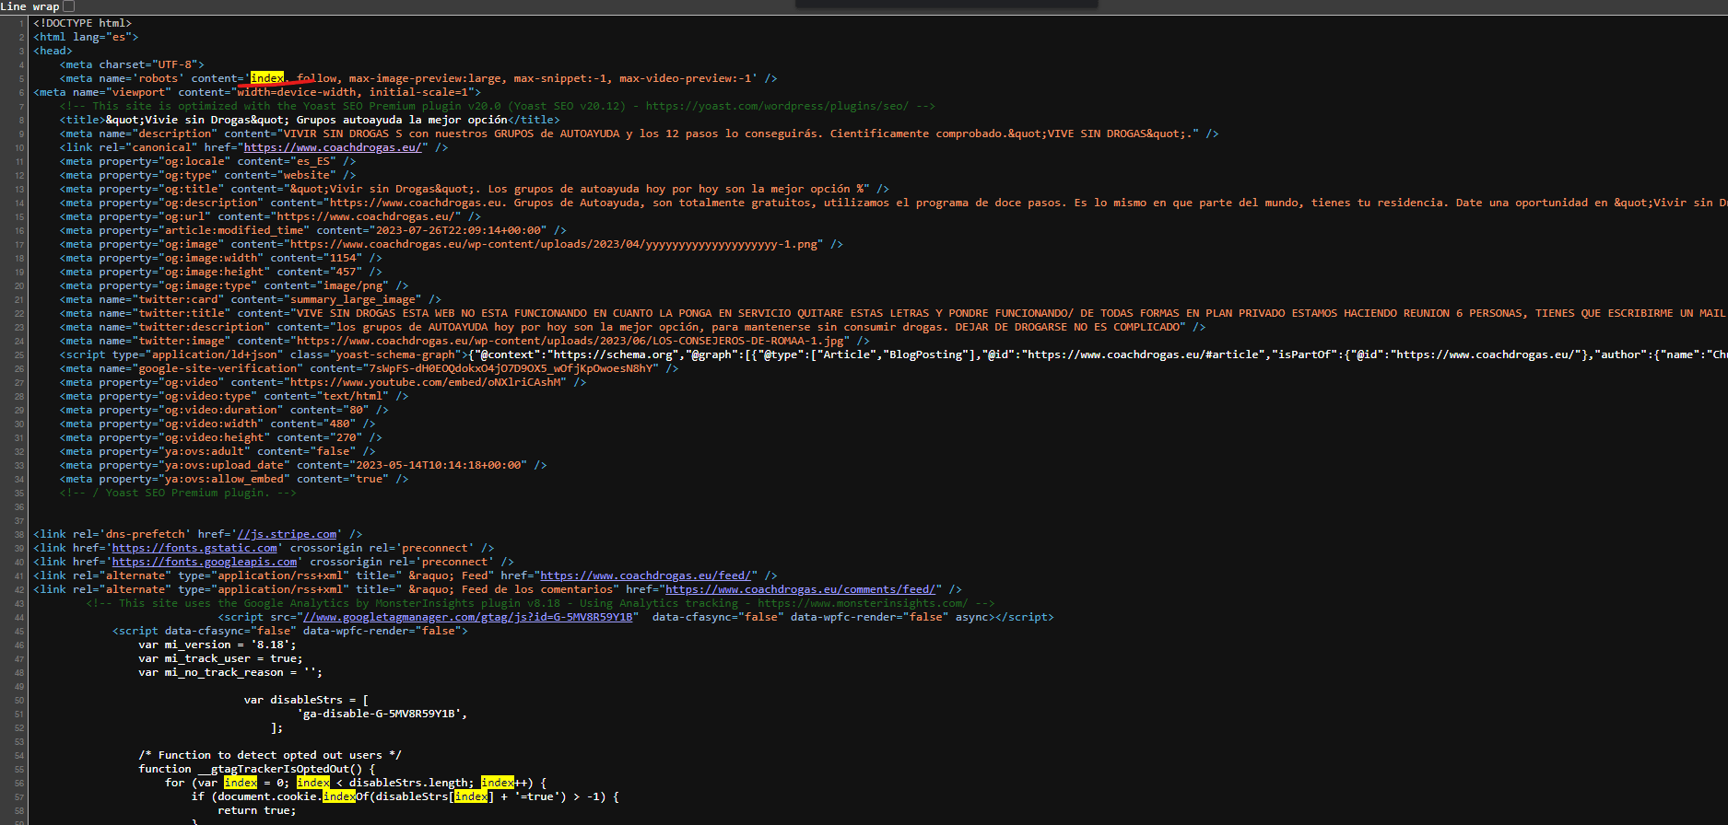
Task: Click the MonsterInsights plugin v8.18 comment
Action: [x=541, y=603]
